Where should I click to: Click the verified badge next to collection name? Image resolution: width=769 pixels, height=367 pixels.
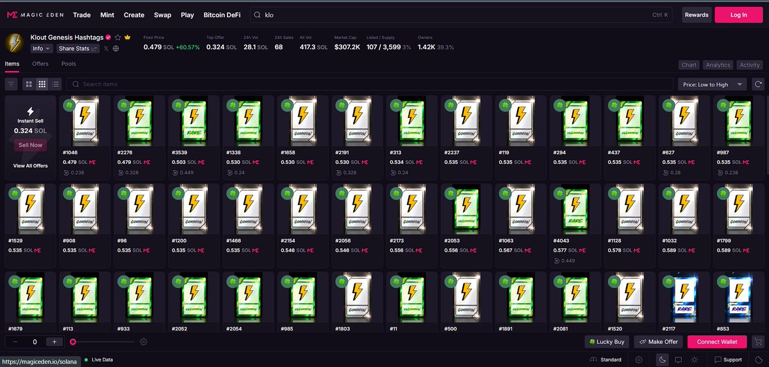[x=108, y=37]
